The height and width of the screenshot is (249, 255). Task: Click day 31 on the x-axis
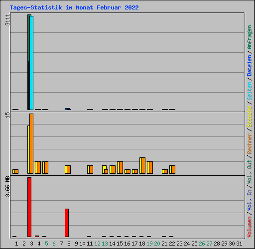[x=239, y=244]
